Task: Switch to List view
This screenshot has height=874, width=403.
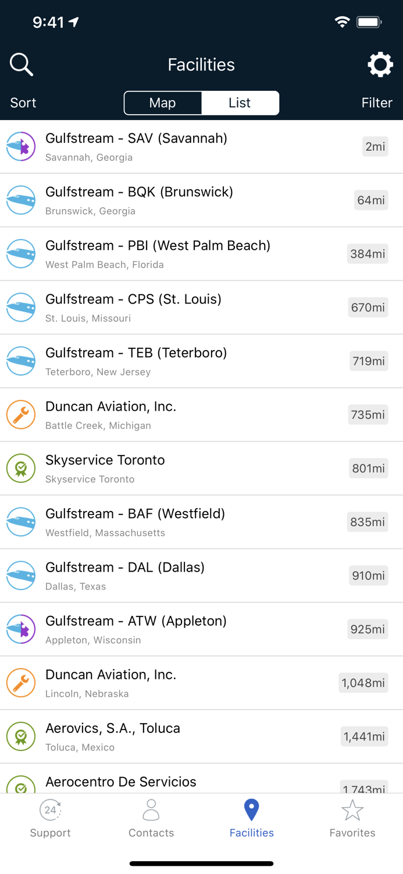Action: (240, 103)
